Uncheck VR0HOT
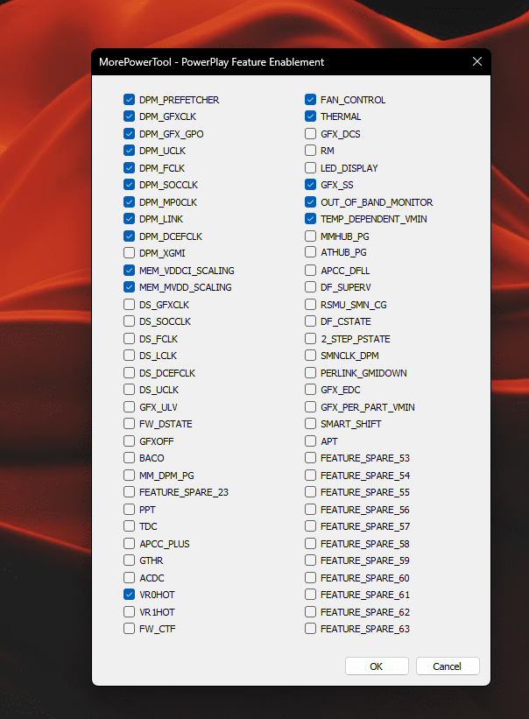529x719 pixels. click(x=129, y=595)
